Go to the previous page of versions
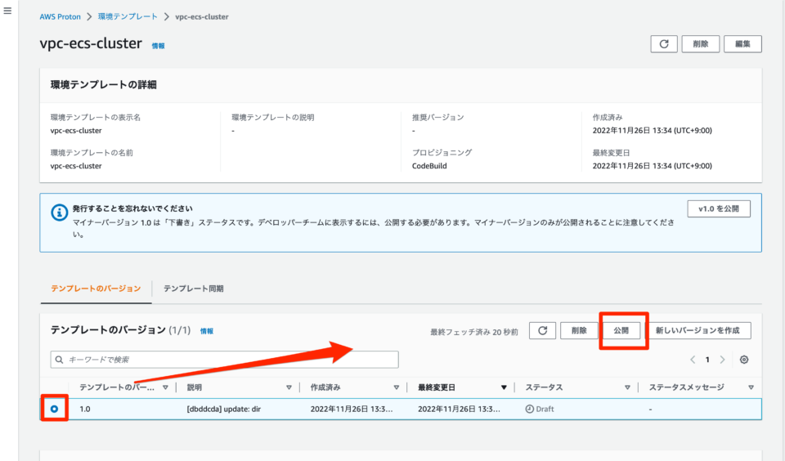The width and height of the screenshot is (785, 461). pyautogui.click(x=693, y=360)
